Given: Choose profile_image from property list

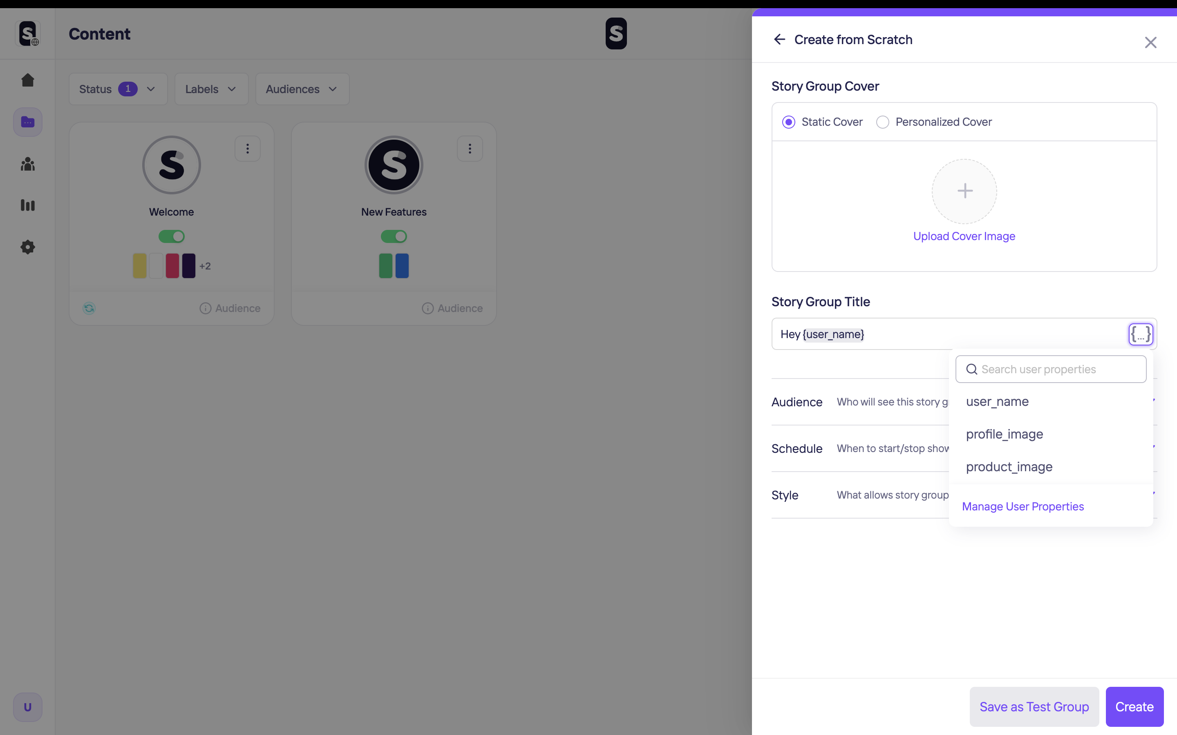Looking at the screenshot, I should click(x=1005, y=434).
